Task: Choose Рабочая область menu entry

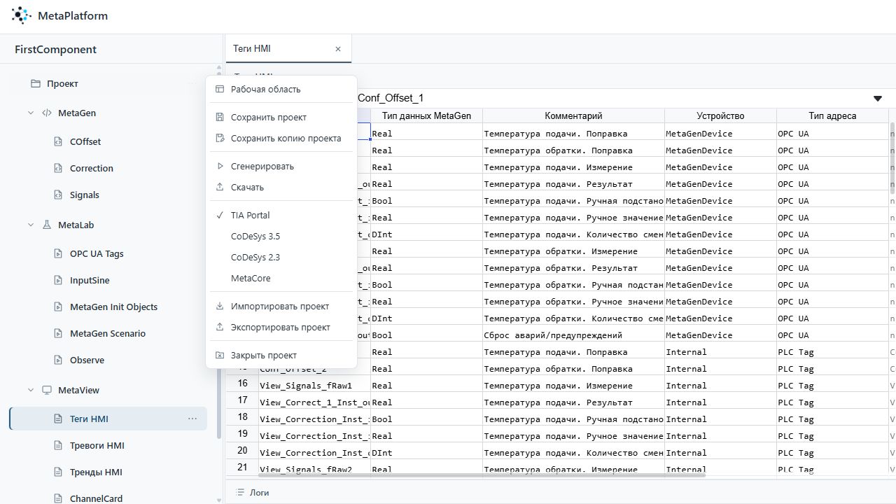Action: click(281, 89)
